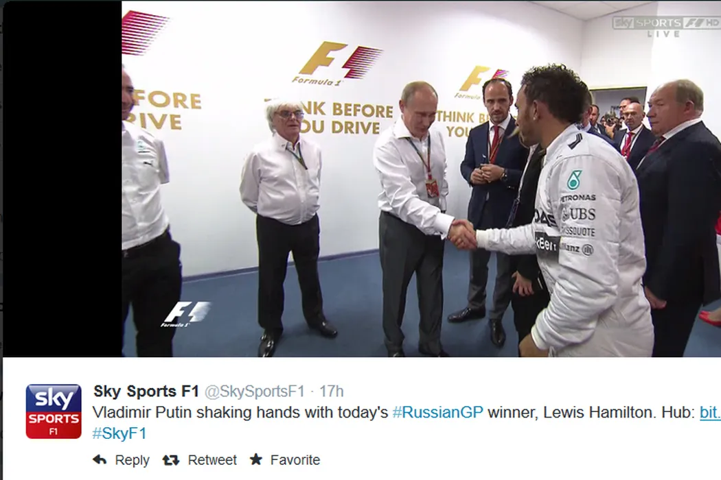Open the bit. shortened hub link
The height and width of the screenshot is (480, 721).
coord(710,413)
